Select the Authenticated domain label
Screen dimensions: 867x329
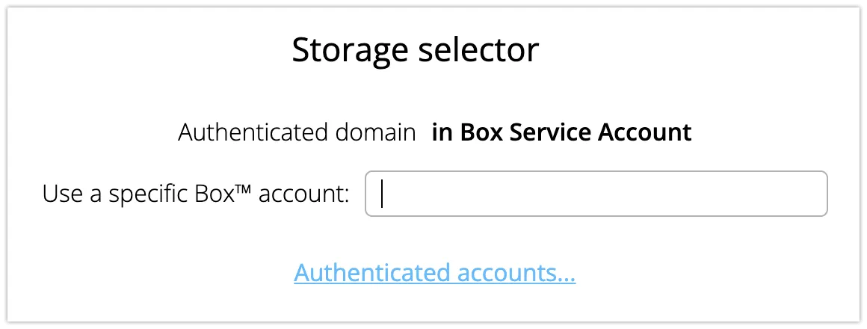tap(297, 133)
